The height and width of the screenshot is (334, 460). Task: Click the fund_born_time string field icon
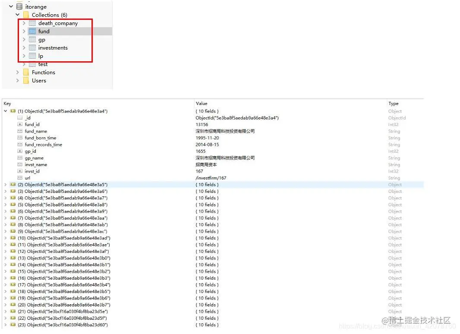(20, 138)
